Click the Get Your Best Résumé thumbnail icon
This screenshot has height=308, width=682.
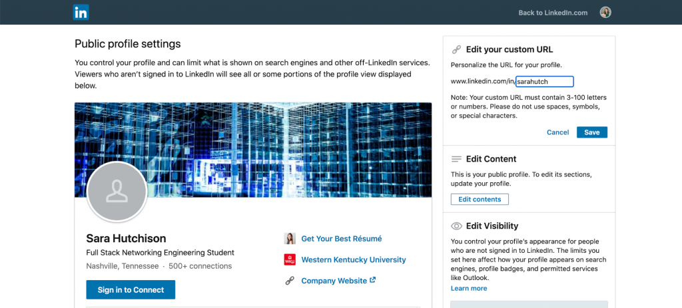pyautogui.click(x=290, y=239)
